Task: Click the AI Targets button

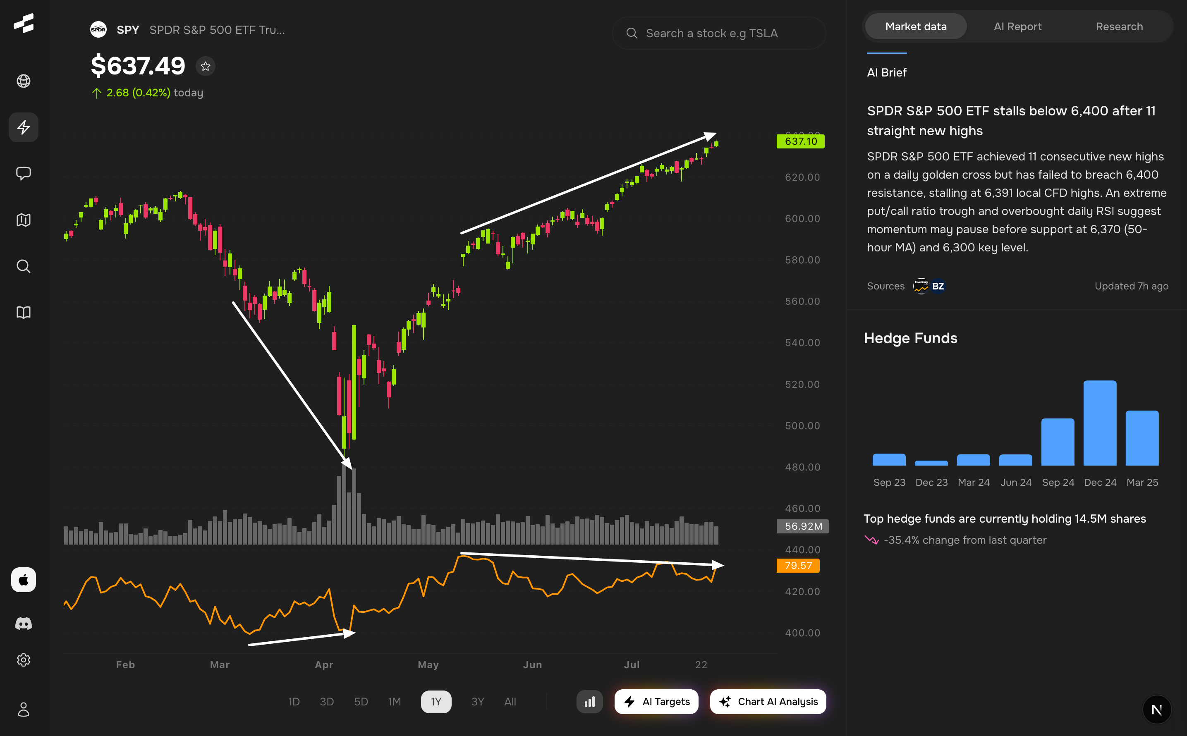Action: tap(656, 701)
